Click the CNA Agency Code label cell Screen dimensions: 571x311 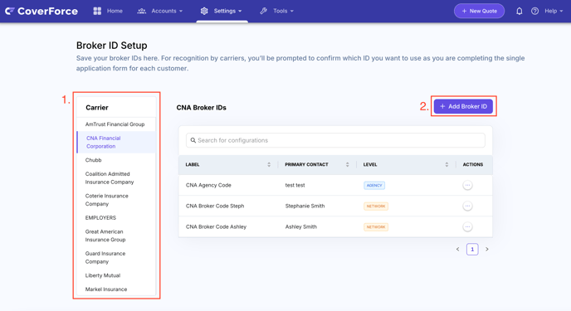click(x=208, y=185)
